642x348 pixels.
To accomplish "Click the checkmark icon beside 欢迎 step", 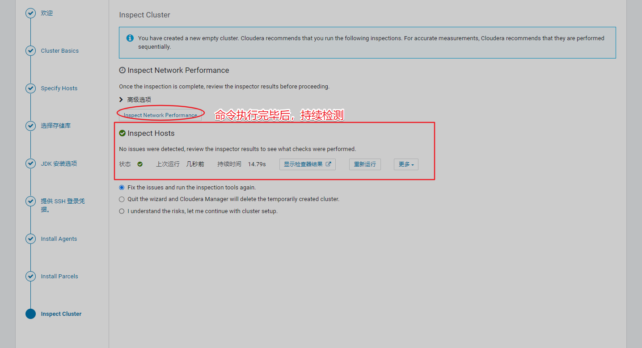I will (x=30, y=13).
